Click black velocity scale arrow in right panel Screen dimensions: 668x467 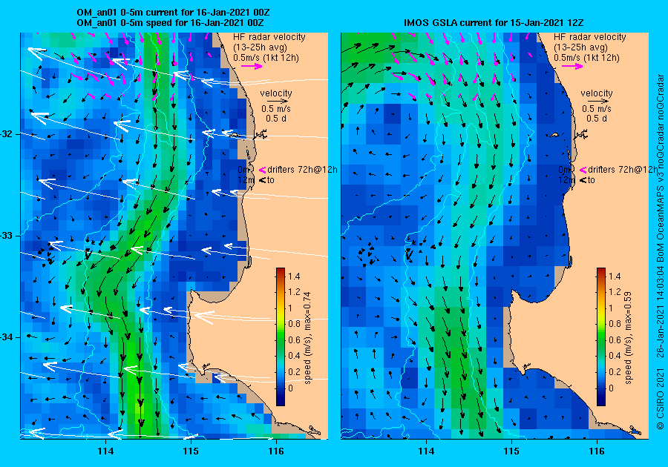597,102
